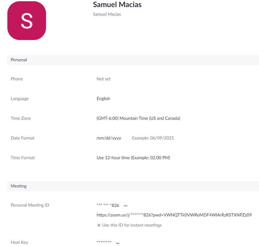The height and width of the screenshot is (246, 259).
Task: Click the Time Zone field label
Action: [x=21, y=118]
